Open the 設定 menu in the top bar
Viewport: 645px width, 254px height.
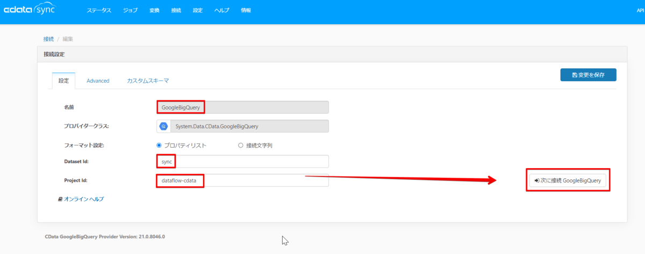(x=198, y=11)
